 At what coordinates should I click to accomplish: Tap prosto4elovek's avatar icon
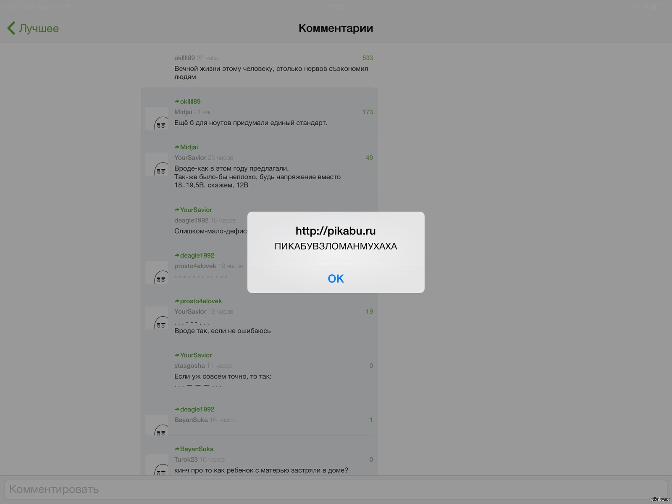[157, 272]
